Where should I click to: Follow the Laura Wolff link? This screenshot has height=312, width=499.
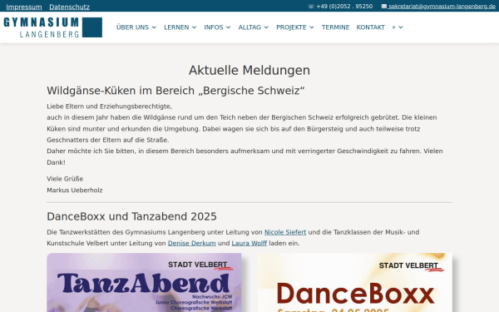[x=249, y=243]
